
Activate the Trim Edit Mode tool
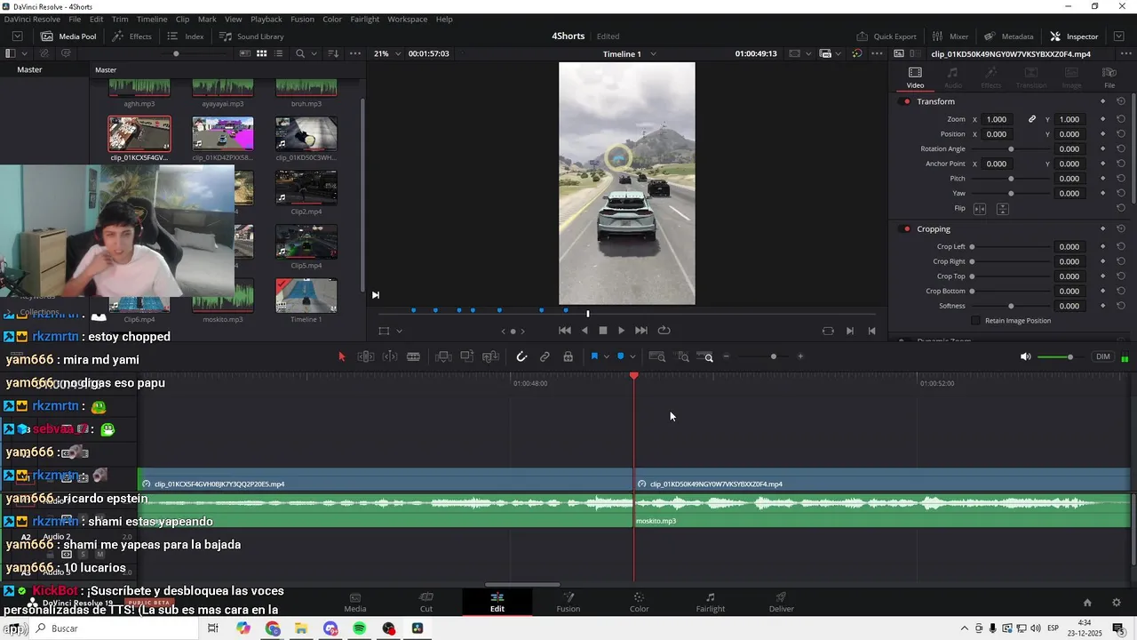[365, 356]
